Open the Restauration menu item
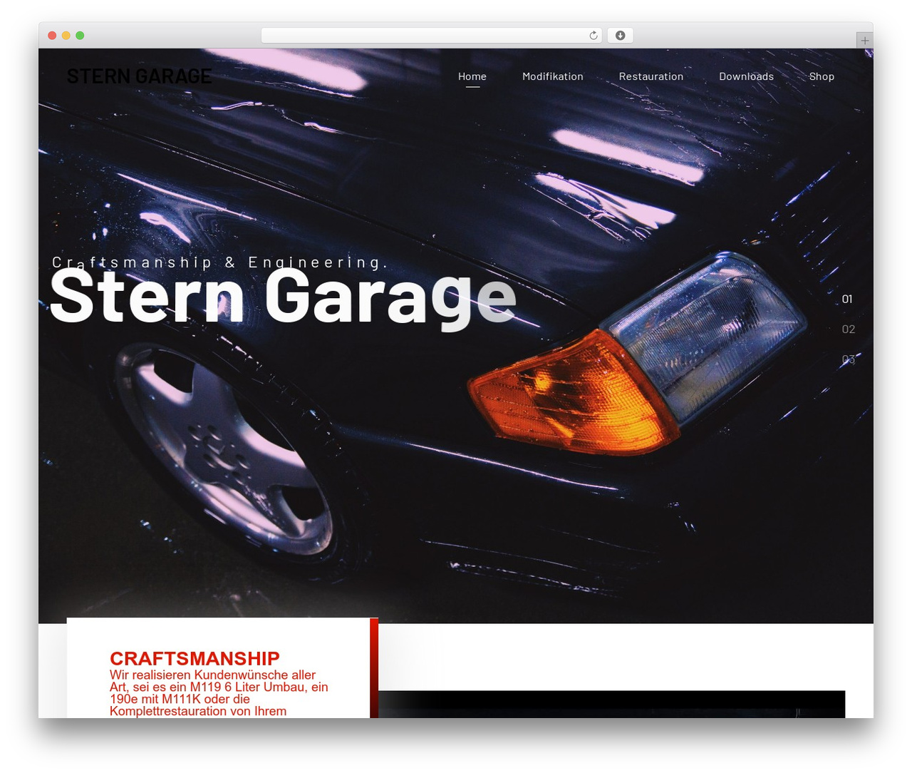Image resolution: width=912 pixels, height=773 pixels. [x=651, y=76]
